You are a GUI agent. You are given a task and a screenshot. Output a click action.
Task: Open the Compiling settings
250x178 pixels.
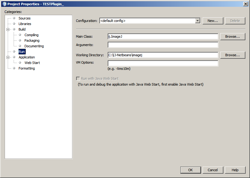pyautogui.click(x=32, y=35)
